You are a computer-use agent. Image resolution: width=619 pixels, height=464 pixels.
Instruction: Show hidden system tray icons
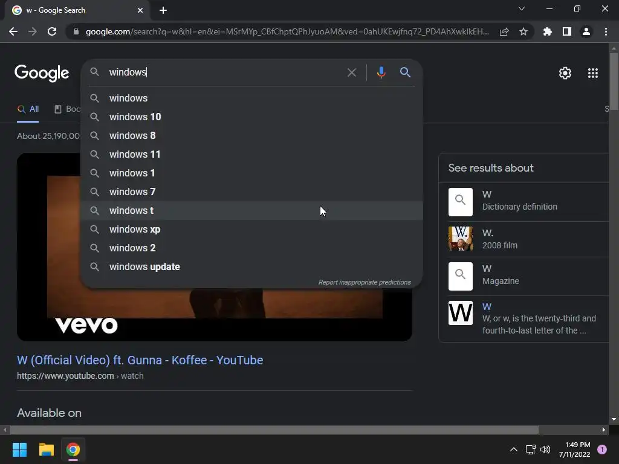click(514, 449)
